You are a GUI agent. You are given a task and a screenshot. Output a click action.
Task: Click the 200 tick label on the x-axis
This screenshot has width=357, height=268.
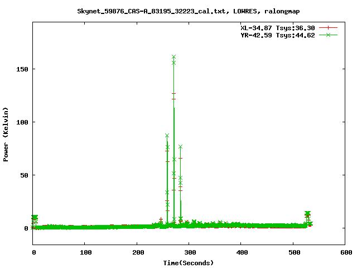[138, 252]
